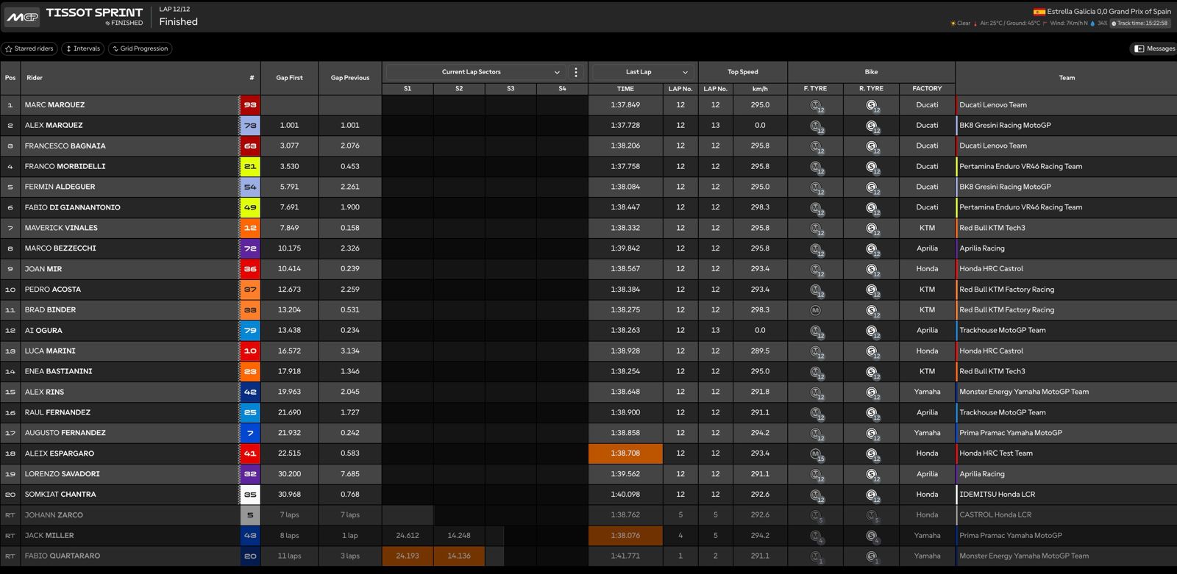This screenshot has height=574, width=1177.
Task: Click Di Giannantonio's 298.3 top speed
Action: 760,208
